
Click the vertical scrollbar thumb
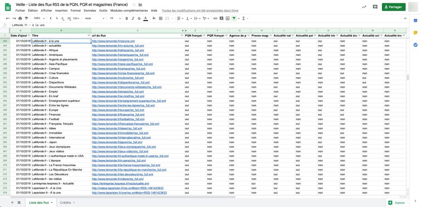point(408,77)
